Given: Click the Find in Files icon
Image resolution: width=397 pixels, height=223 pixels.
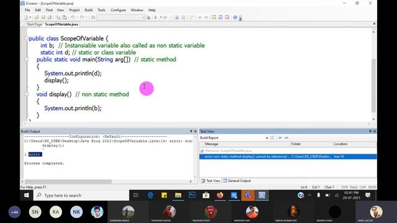Looking at the screenshot, I should (x=148, y=17).
